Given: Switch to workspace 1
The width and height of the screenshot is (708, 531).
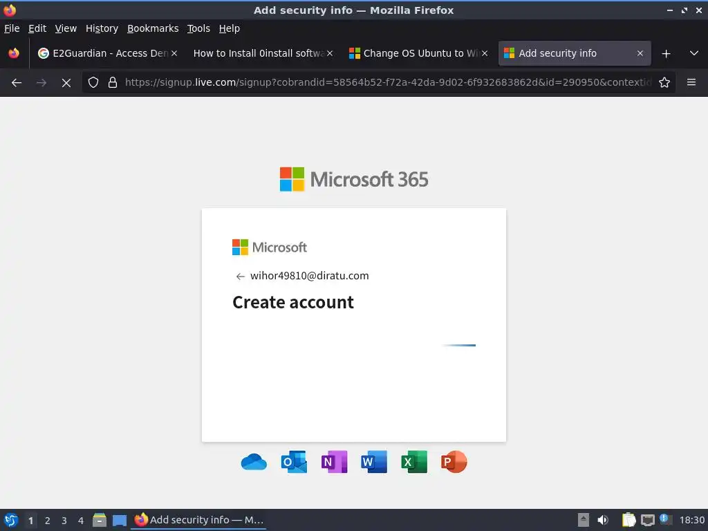Looking at the screenshot, I should (x=30, y=521).
